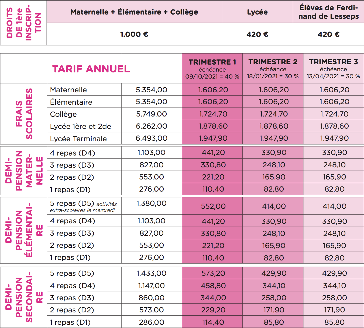The width and height of the screenshot is (364, 328).
Task: Click the 552,00 first trimester amount
Action: click(x=213, y=206)
